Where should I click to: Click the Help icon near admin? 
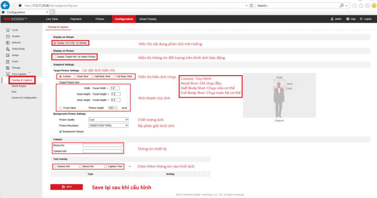point(347,19)
